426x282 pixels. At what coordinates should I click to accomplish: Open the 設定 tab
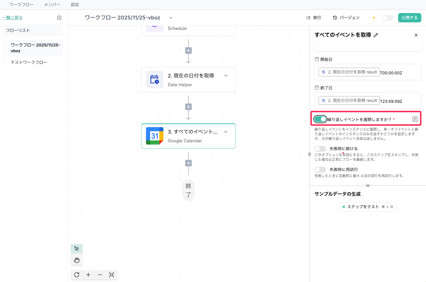coord(75,5)
